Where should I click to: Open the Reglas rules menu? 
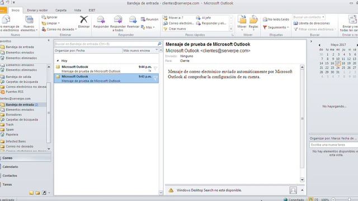[x=253, y=23]
